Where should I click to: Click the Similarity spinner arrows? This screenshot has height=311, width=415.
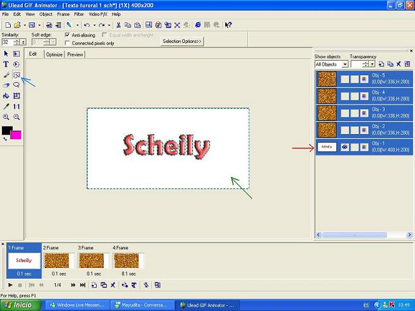[17, 42]
